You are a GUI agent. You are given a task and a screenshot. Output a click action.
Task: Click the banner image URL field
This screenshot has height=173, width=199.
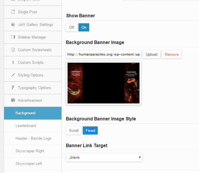pyautogui.click(x=103, y=54)
